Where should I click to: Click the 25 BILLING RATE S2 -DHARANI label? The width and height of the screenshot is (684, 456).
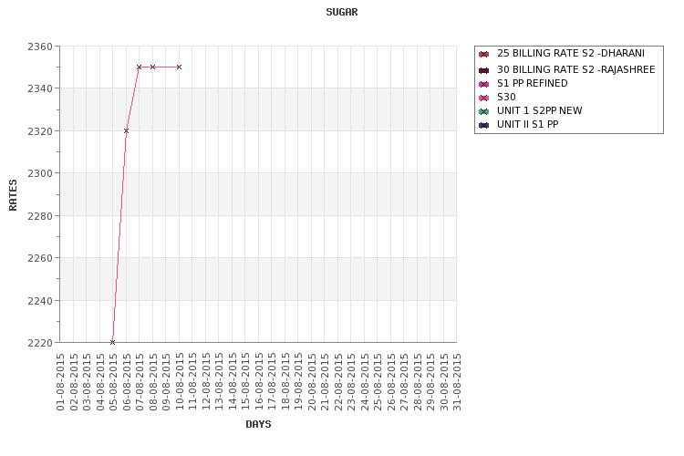pos(571,53)
